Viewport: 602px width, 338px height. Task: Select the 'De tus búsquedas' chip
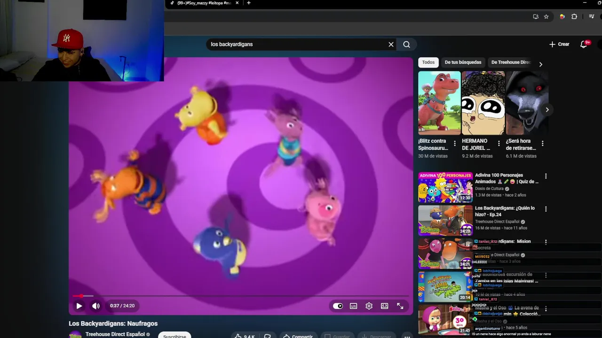[463, 62]
